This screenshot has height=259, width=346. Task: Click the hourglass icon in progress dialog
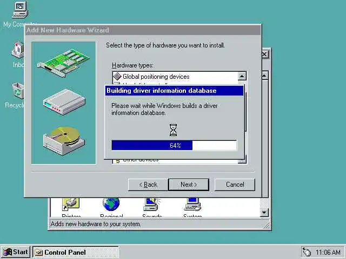pos(173,130)
